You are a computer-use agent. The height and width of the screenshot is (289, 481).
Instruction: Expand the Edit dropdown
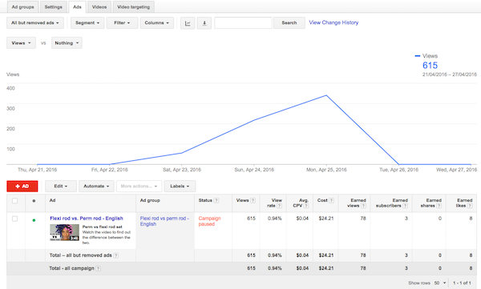click(x=61, y=186)
